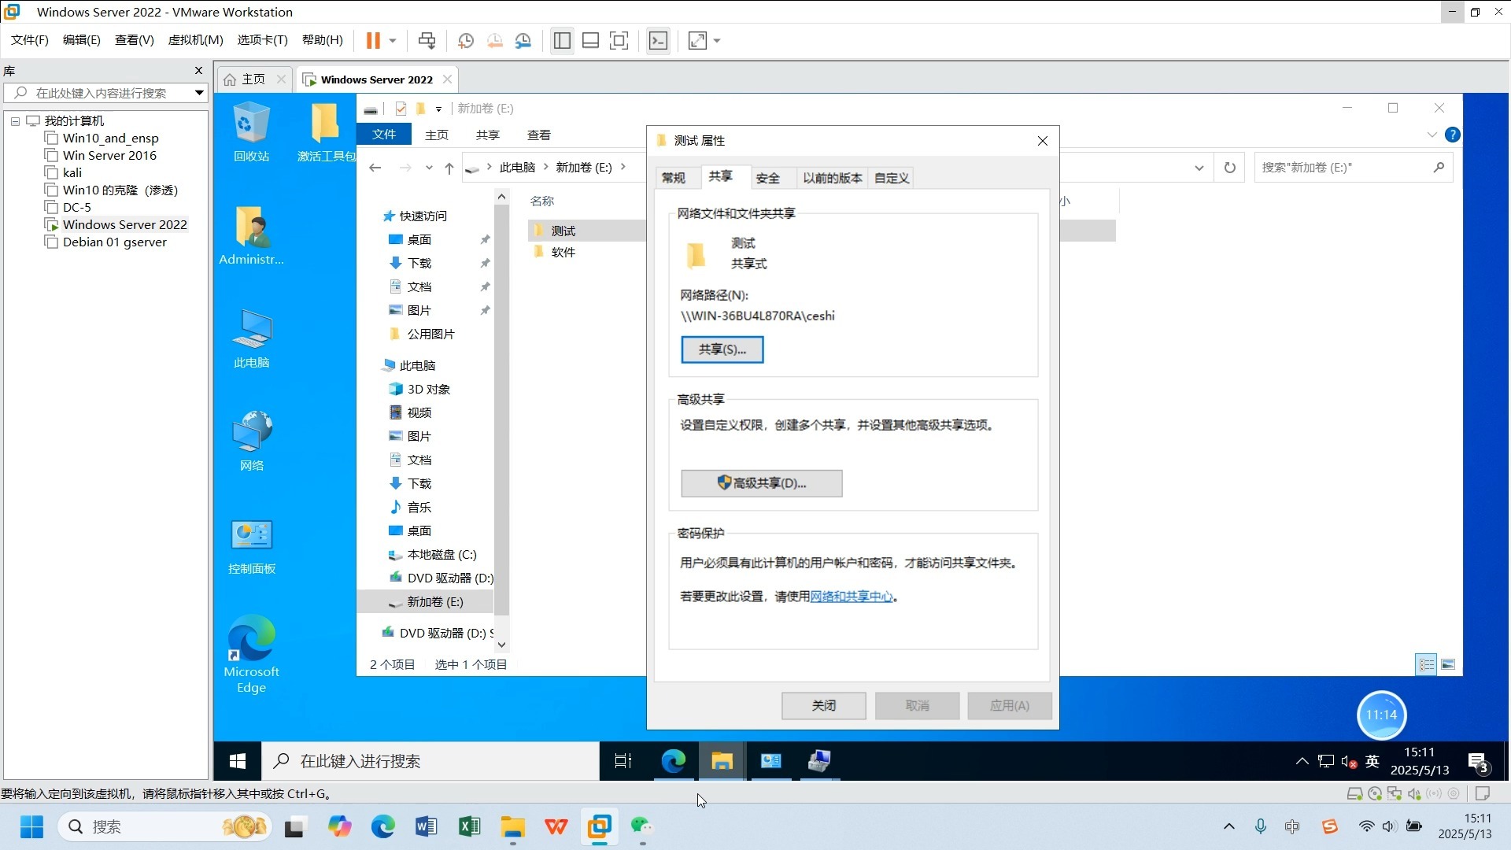The width and height of the screenshot is (1511, 850).
Task: Toggle the library sidebar view icon
Action: pyautogui.click(x=562, y=41)
